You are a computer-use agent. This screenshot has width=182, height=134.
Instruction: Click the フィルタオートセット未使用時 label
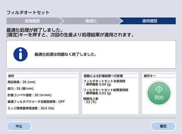(104, 81)
